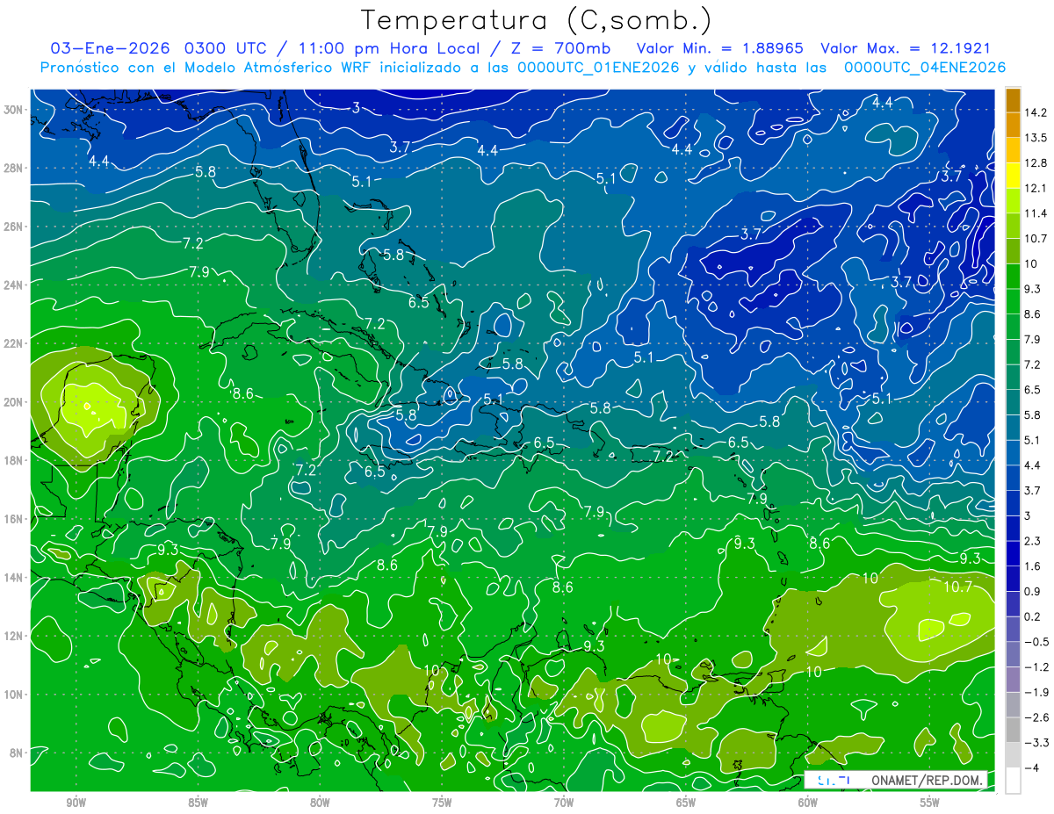Click the '0.9' value on the color scale
Image resolution: width=1054 pixels, height=814 pixels.
pos(1033,591)
